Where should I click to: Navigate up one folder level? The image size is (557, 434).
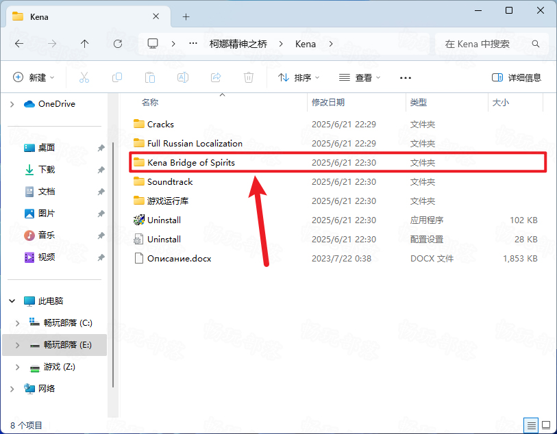(84, 44)
